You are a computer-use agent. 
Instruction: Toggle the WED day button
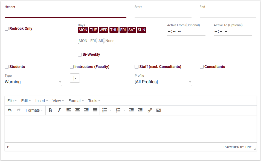pos(103,30)
